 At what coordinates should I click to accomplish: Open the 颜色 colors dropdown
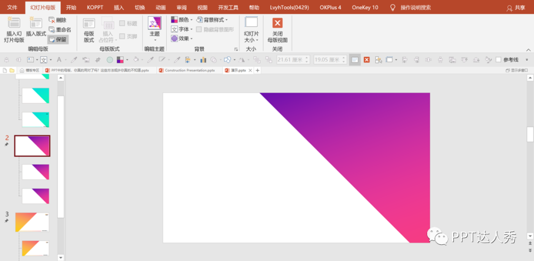tap(182, 20)
